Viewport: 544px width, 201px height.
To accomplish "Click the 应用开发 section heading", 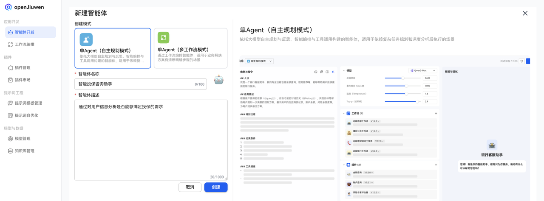I will pyautogui.click(x=11, y=22).
